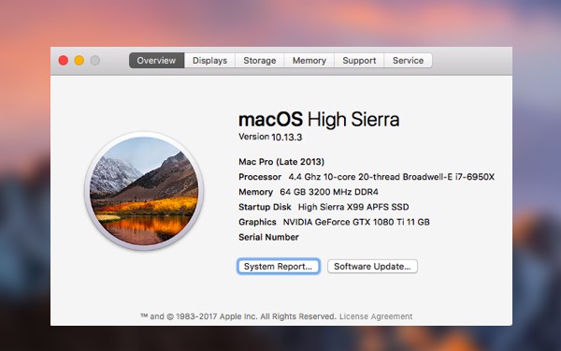The height and width of the screenshot is (351, 561).
Task: Click the Processor label
Action: point(260,177)
